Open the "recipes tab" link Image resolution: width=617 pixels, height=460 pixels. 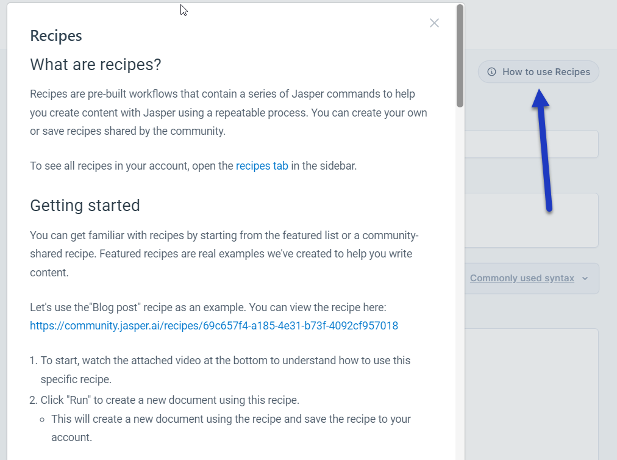click(262, 166)
